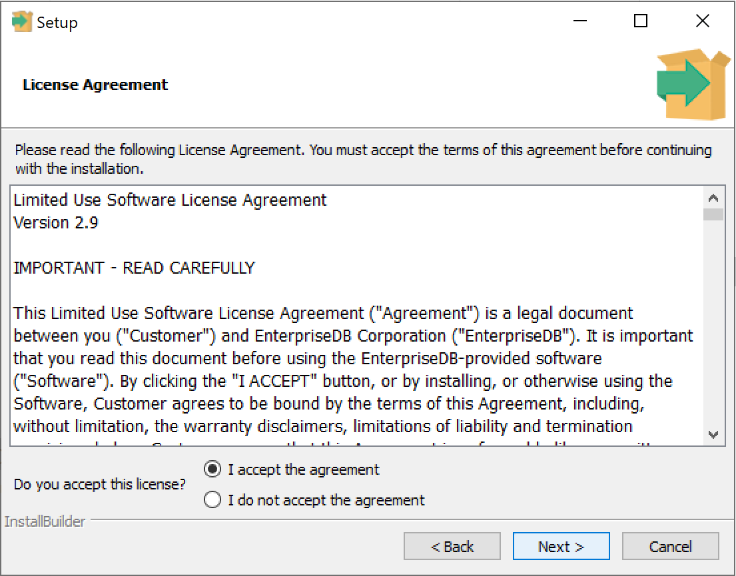The width and height of the screenshot is (736, 576).
Task: Go to the next step with Next >
Action: (561, 547)
